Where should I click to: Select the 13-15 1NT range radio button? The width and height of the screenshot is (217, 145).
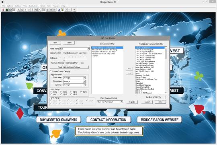[61, 94]
